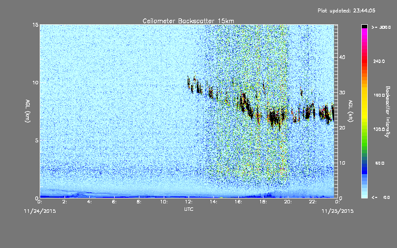The image size is (397, 248).
Task: Click the colorbar maximum '>= 300.0' label
Action: [x=381, y=27]
